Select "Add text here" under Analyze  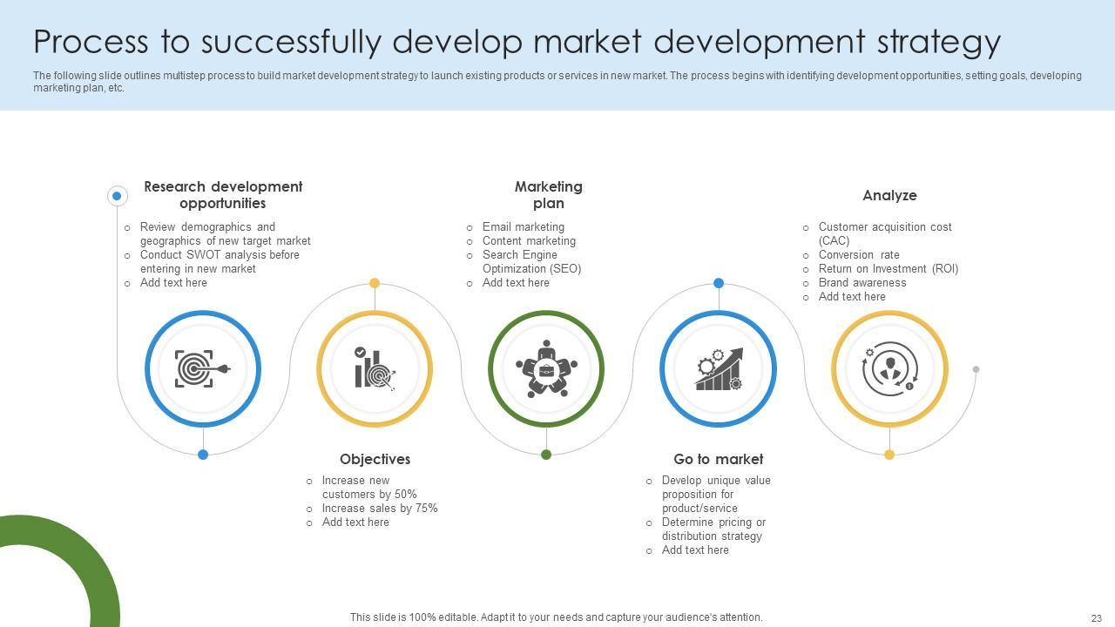point(852,296)
